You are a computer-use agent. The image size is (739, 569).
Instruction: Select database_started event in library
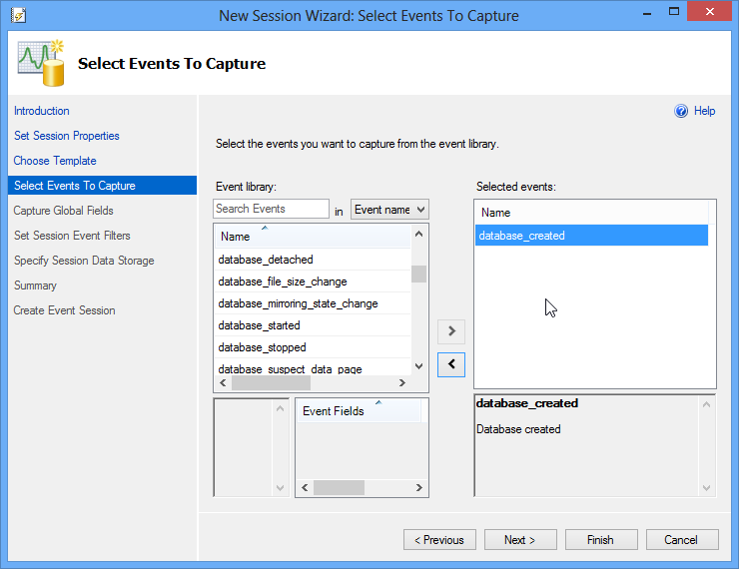(x=260, y=325)
